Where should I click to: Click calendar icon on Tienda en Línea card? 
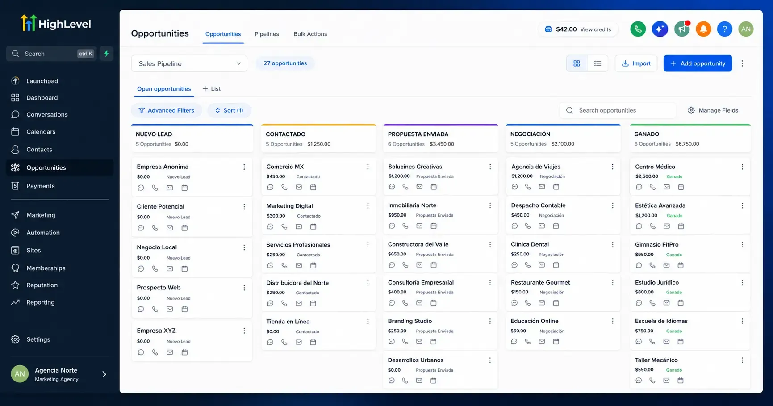[x=313, y=343]
